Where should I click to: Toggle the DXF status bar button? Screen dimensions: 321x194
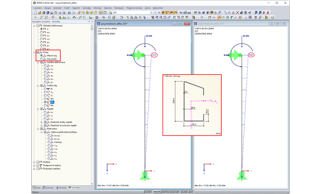tap(191, 192)
